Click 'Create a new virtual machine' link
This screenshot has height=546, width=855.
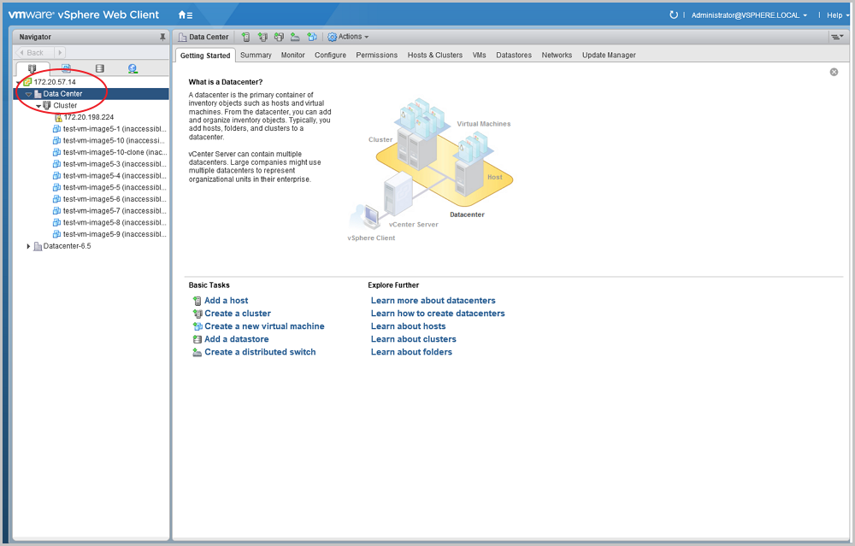(264, 326)
